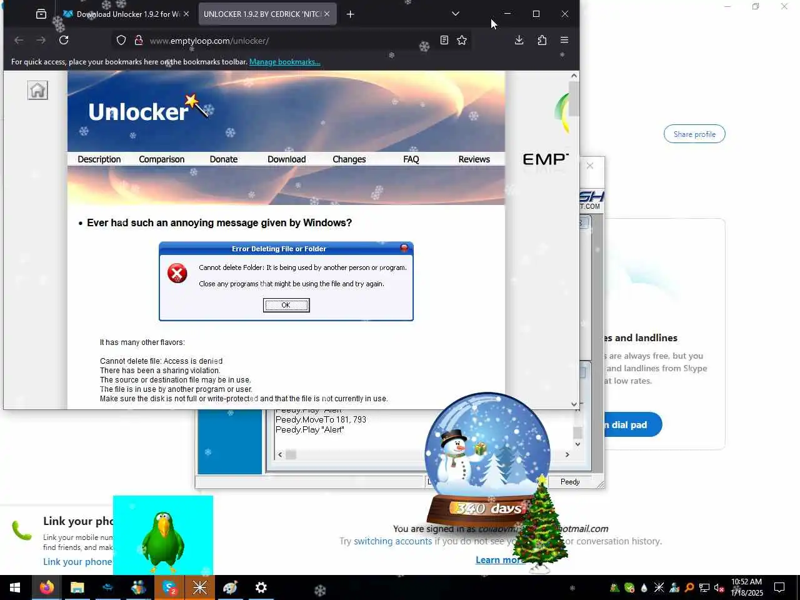Open Firefox from the taskbar
Viewport: 800px width, 600px height.
(47, 587)
